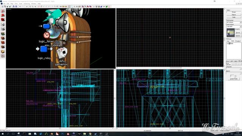Click the Redo toolbar icon
The width and height of the screenshot is (242, 136).
point(23,6)
